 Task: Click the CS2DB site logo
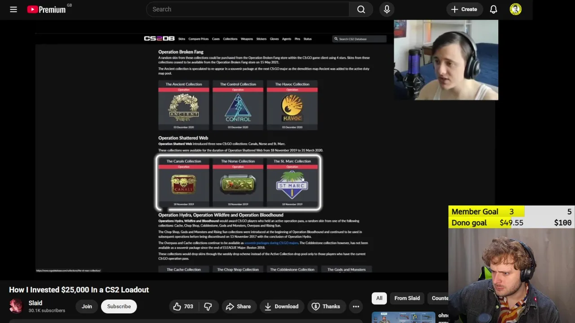coord(159,39)
